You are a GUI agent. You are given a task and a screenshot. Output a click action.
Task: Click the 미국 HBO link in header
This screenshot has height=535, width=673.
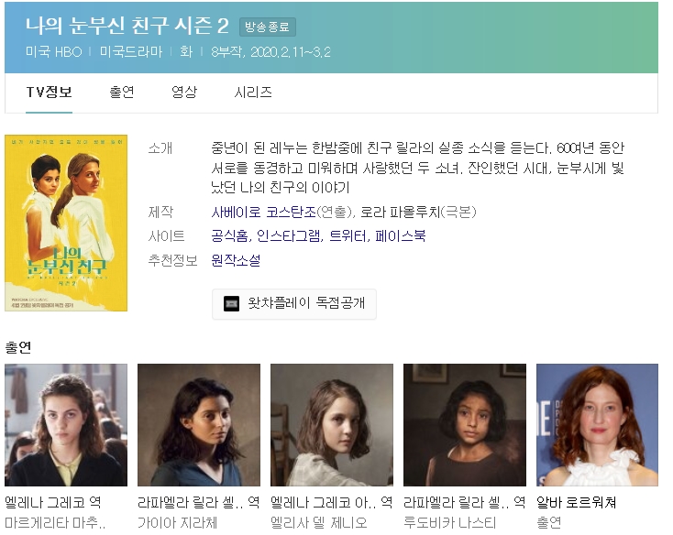(54, 51)
